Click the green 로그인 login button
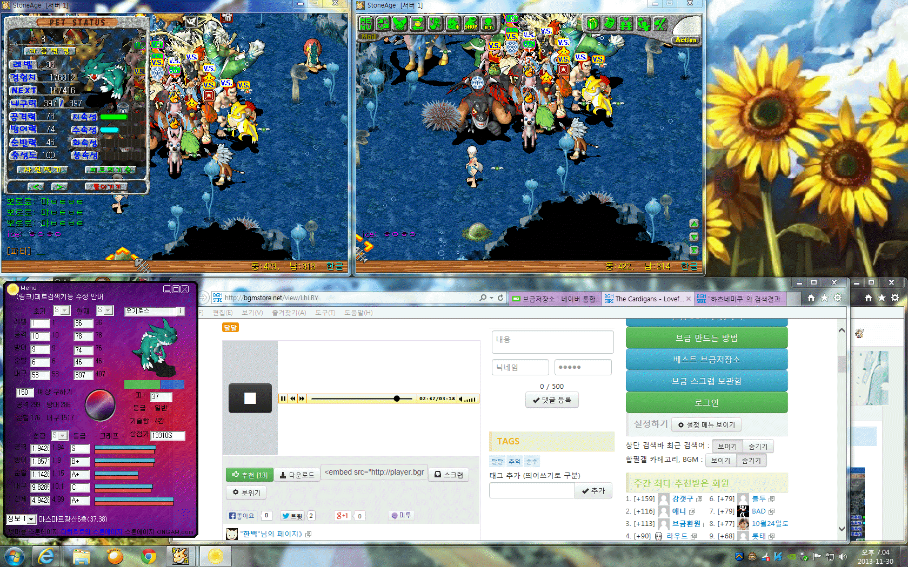This screenshot has width=908, height=567. point(706,403)
